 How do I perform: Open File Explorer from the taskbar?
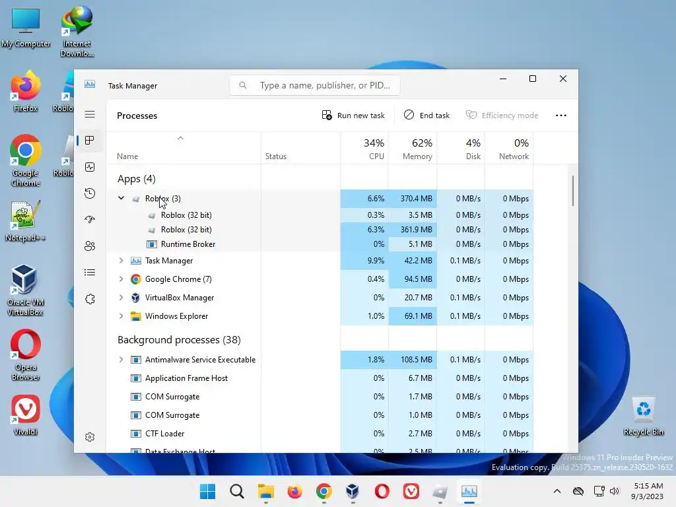266,491
